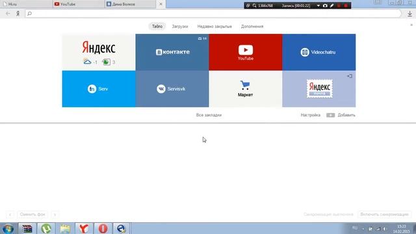Click the recorder window select icon
This screenshot has height=234, width=416.
click(248, 6)
